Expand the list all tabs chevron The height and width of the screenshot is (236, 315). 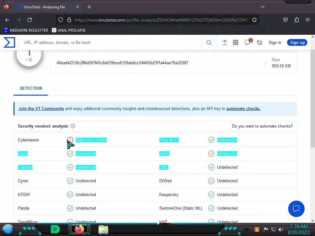[x=262, y=7]
